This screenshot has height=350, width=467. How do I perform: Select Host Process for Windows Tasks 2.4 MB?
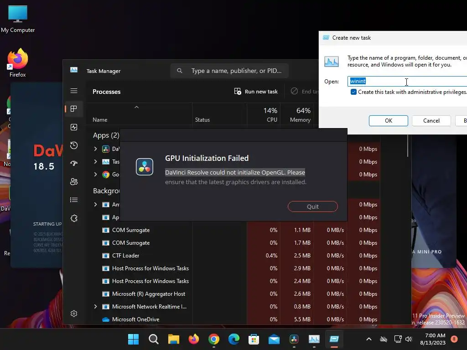233,281
